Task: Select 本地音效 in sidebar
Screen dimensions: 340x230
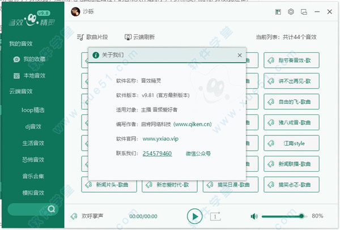Action: click(29, 76)
